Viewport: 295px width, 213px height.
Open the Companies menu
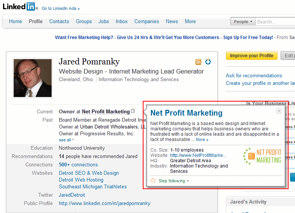point(147,21)
